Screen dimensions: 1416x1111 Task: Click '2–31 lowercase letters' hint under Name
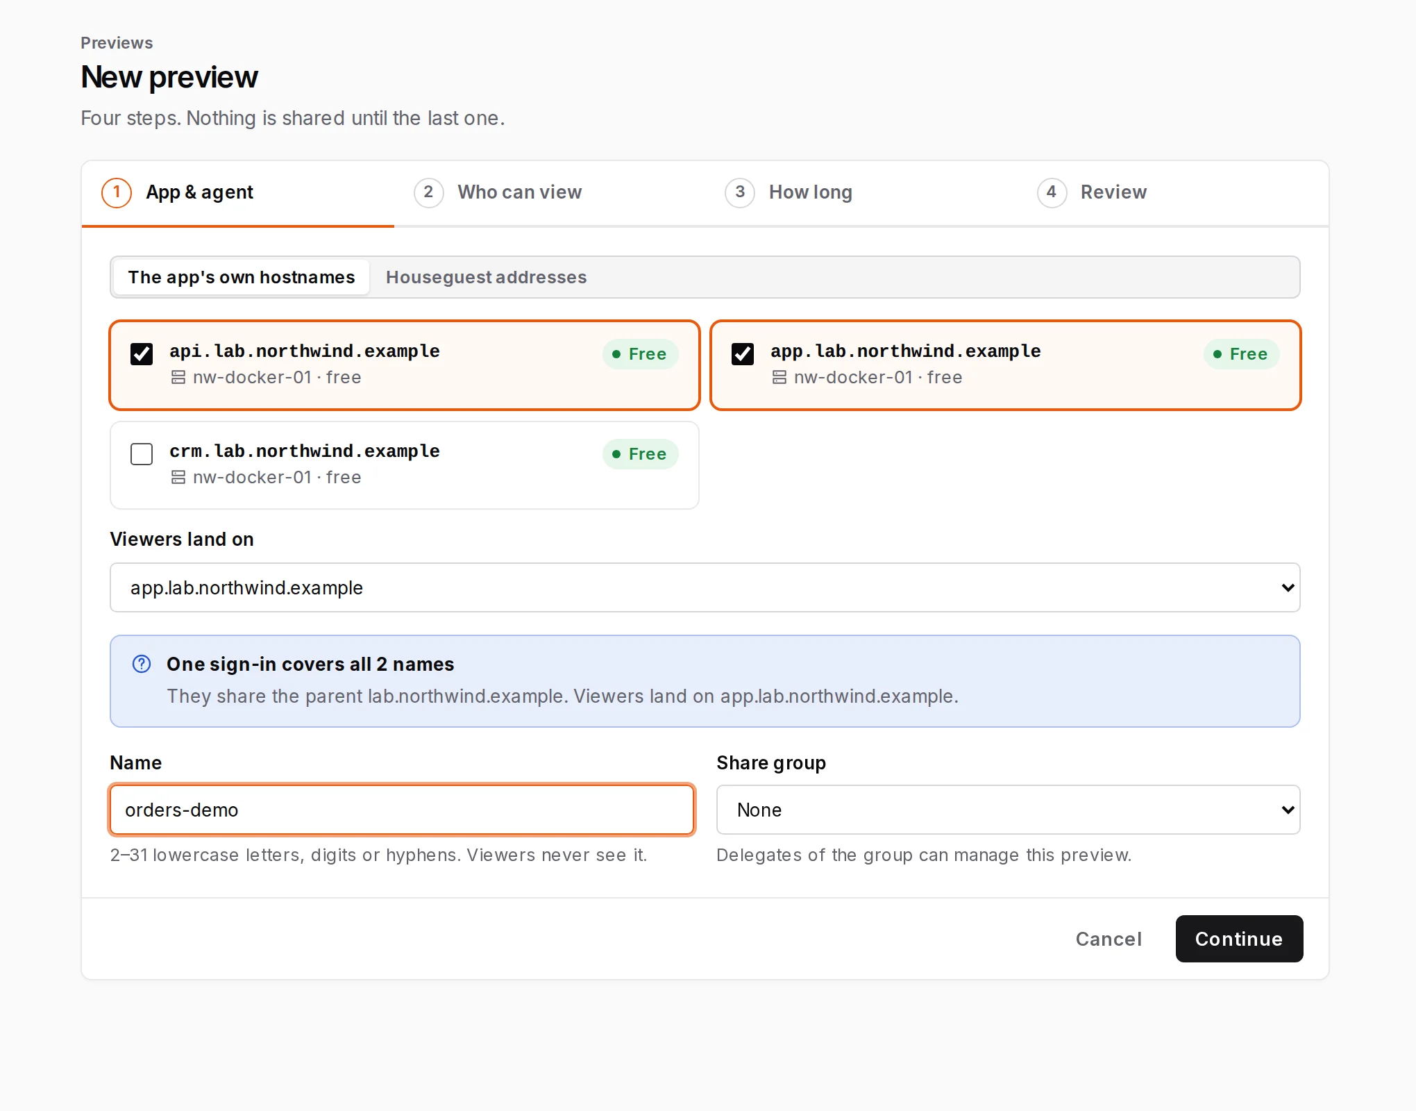(x=378, y=855)
